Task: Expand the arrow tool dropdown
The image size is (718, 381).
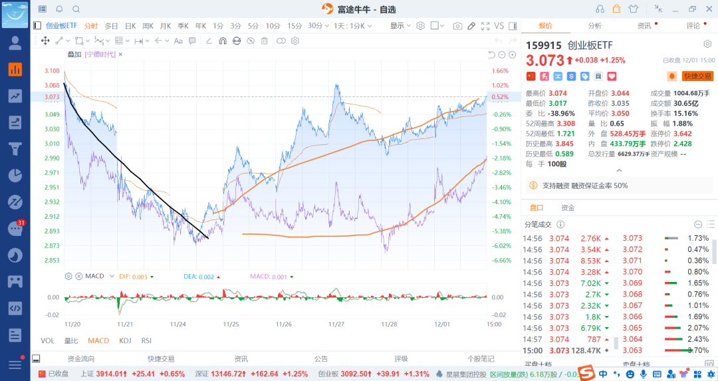Action: pos(167,41)
